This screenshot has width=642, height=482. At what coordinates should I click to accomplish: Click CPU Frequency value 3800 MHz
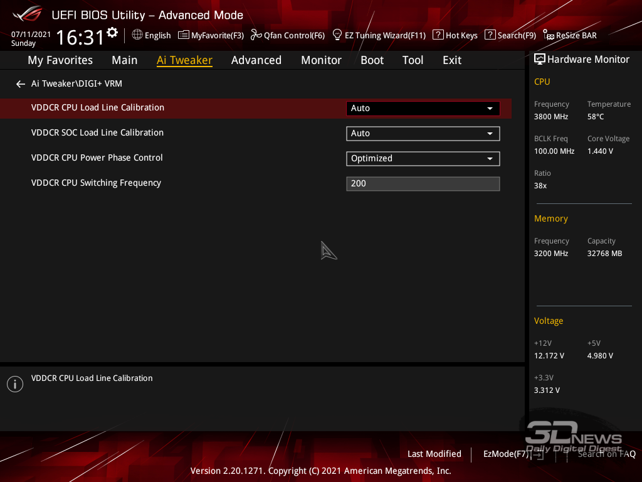[550, 117]
